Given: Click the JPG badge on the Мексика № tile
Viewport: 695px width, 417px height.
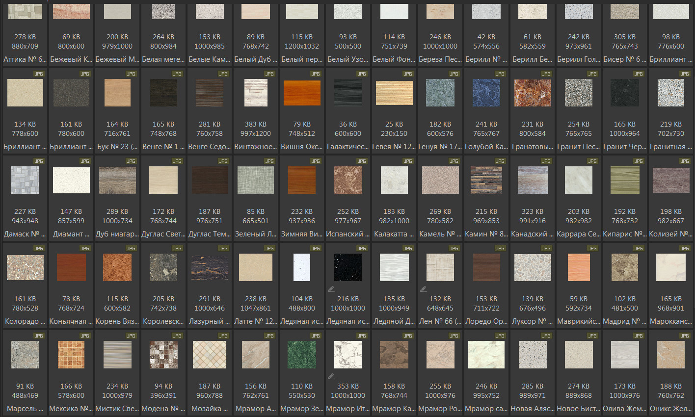Looking at the screenshot, I should tap(85, 336).
